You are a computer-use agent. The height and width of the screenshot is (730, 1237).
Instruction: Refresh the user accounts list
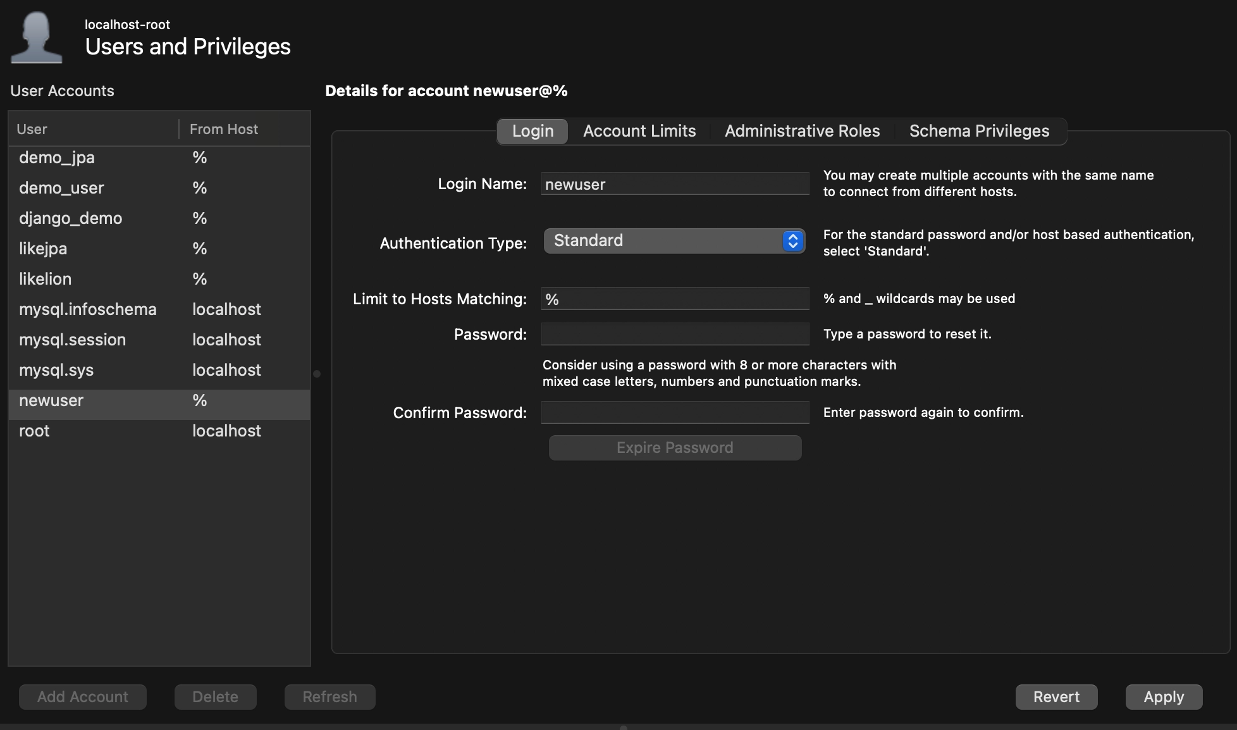[329, 696]
